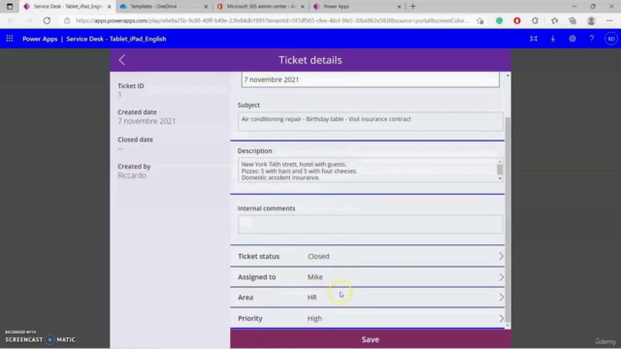This screenshot has width=621, height=349.
Task: Click the red Opera-style extension icon
Action: click(517, 20)
